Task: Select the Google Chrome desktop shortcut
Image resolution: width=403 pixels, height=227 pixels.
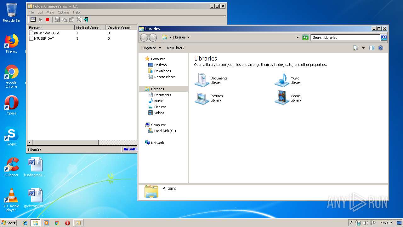Action: tap(11, 77)
